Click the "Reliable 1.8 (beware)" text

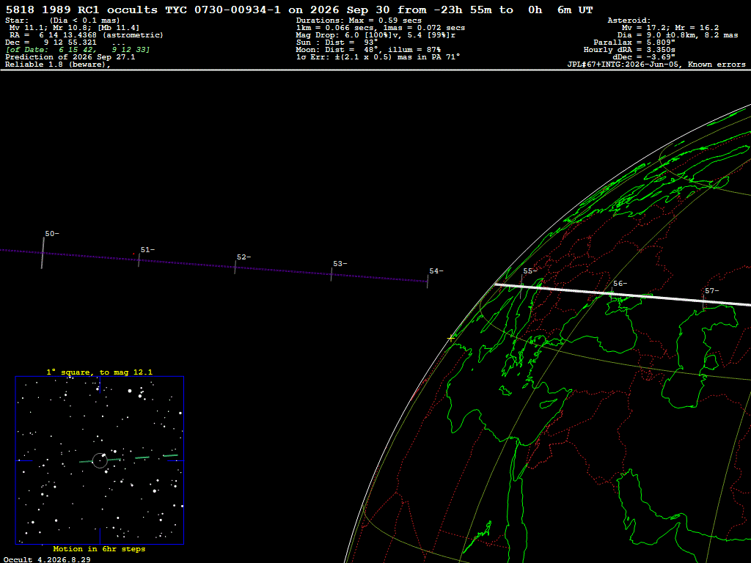(58, 65)
